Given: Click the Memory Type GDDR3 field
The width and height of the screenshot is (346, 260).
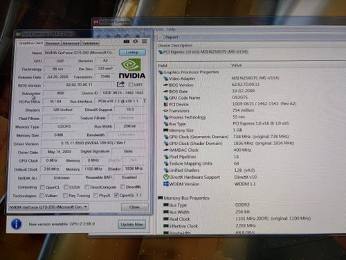Looking at the screenshot, I should [x=64, y=126].
